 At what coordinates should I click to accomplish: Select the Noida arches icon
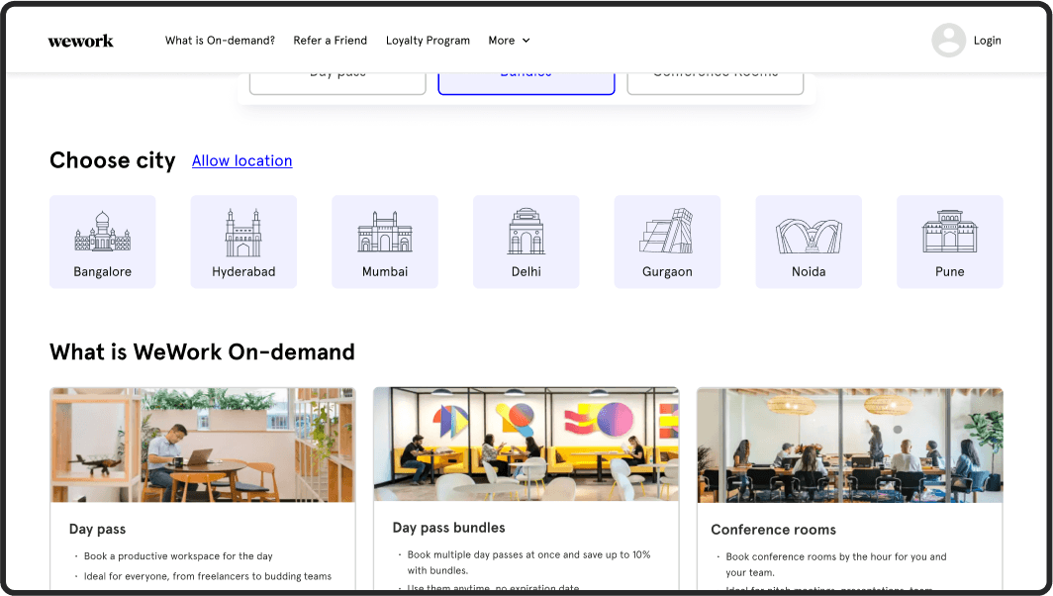[x=809, y=237]
